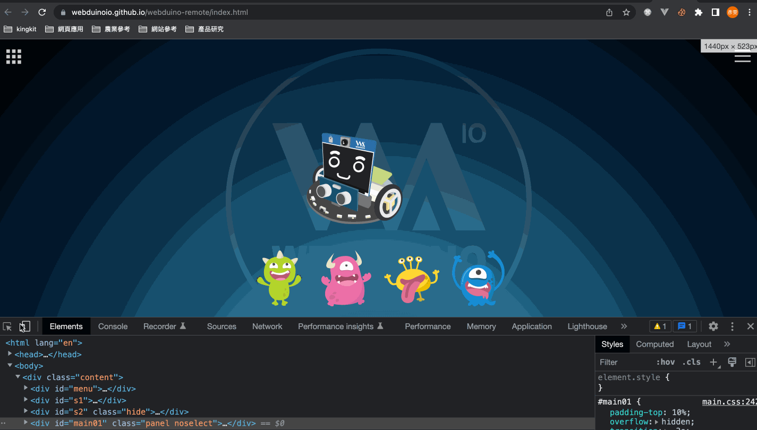This screenshot has height=430, width=757.
Task: Click the gray command-symbol extension icon
Action: (x=648, y=12)
